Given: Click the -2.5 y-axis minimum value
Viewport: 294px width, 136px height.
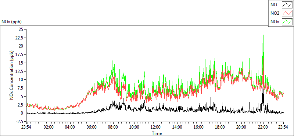Looking at the screenshot, I should tap(19, 121).
